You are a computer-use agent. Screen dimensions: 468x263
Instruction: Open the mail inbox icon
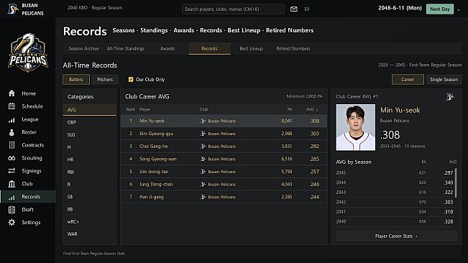coord(294,9)
